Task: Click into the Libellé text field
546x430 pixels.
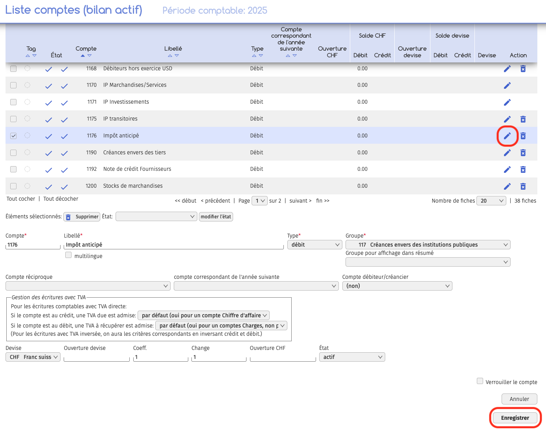Action: [x=173, y=245]
